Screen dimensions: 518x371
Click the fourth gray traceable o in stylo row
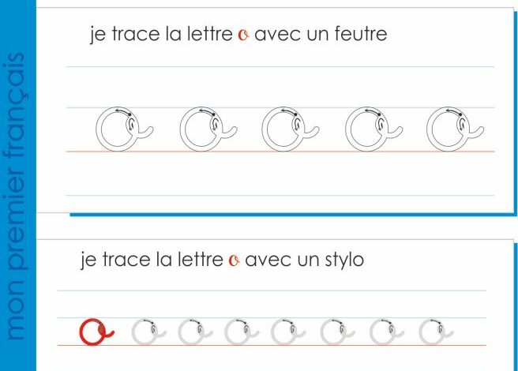(288, 332)
